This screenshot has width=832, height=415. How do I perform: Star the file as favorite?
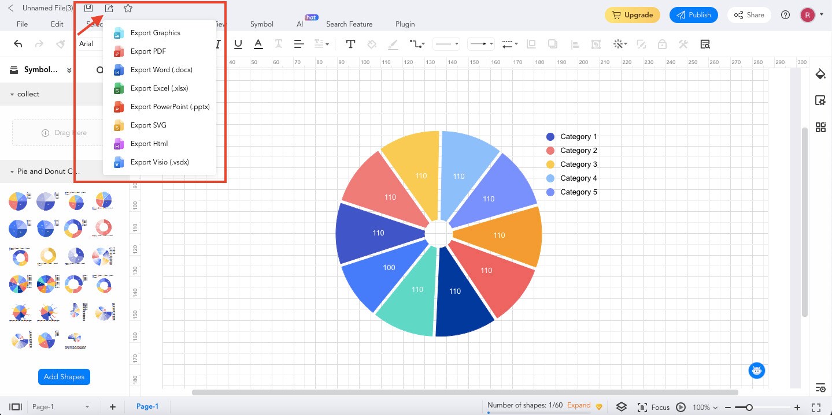(x=128, y=9)
